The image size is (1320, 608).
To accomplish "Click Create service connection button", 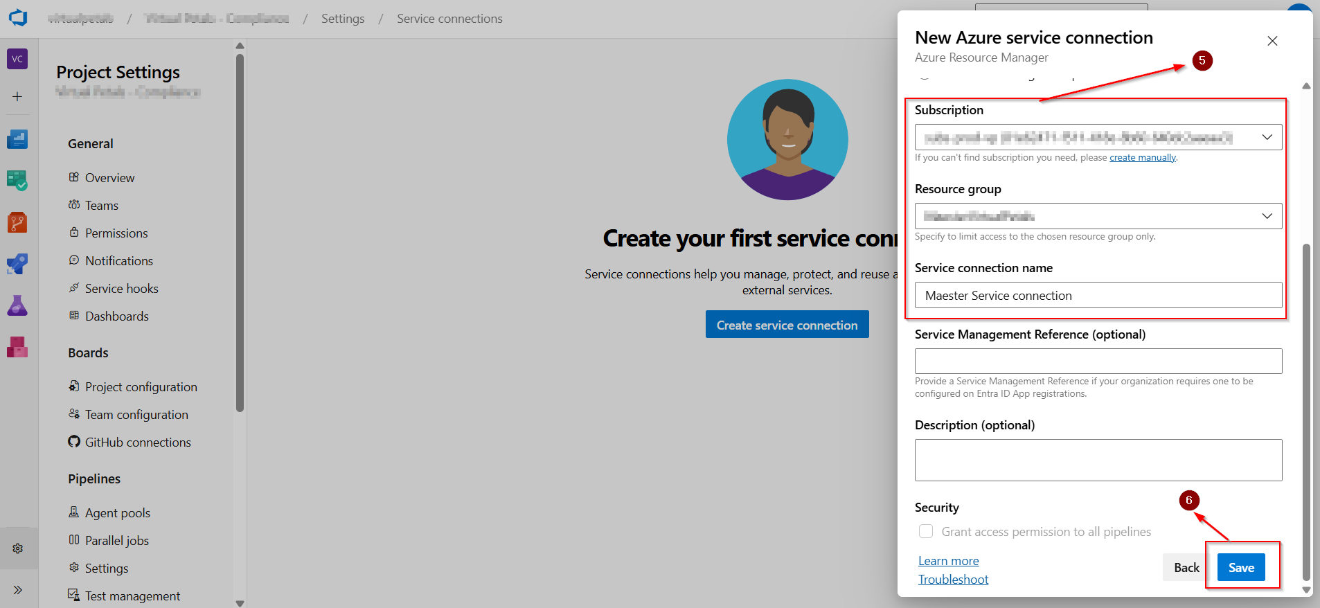I will [x=787, y=325].
